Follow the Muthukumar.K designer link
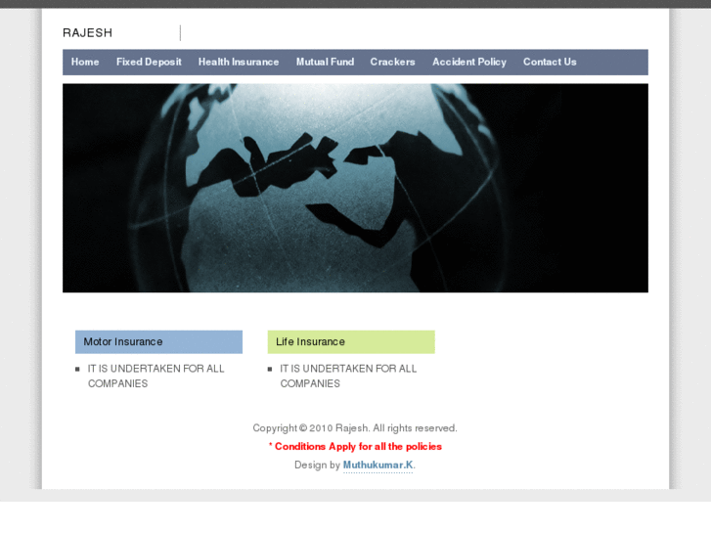Screen dimensions: 711x533 click(x=378, y=465)
